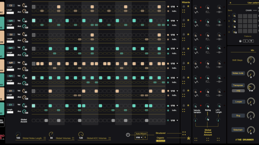The width and height of the screenshot is (259, 145).
Task: Click the large Organic wizard star icon
Action: (x=188, y=138)
